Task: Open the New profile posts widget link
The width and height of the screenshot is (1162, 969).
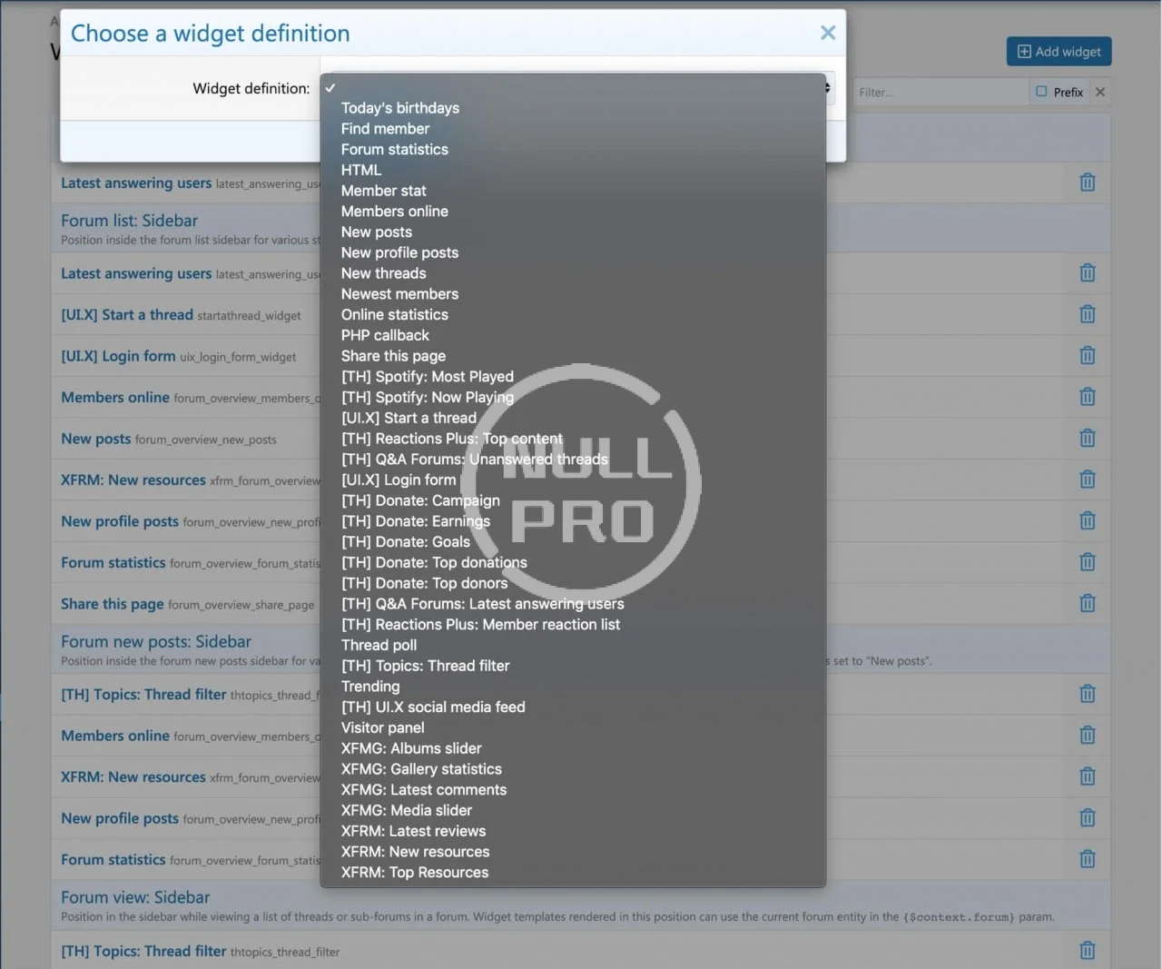Action: (120, 521)
